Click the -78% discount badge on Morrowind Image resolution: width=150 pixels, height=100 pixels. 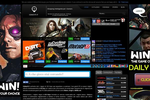71,39
